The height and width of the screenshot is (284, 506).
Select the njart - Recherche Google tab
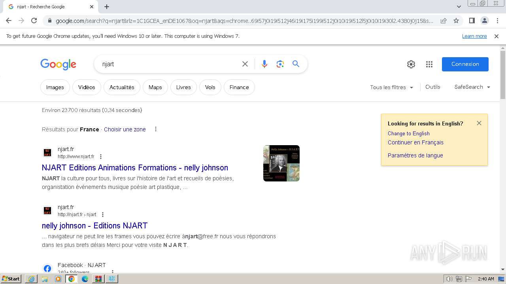tap(51, 7)
